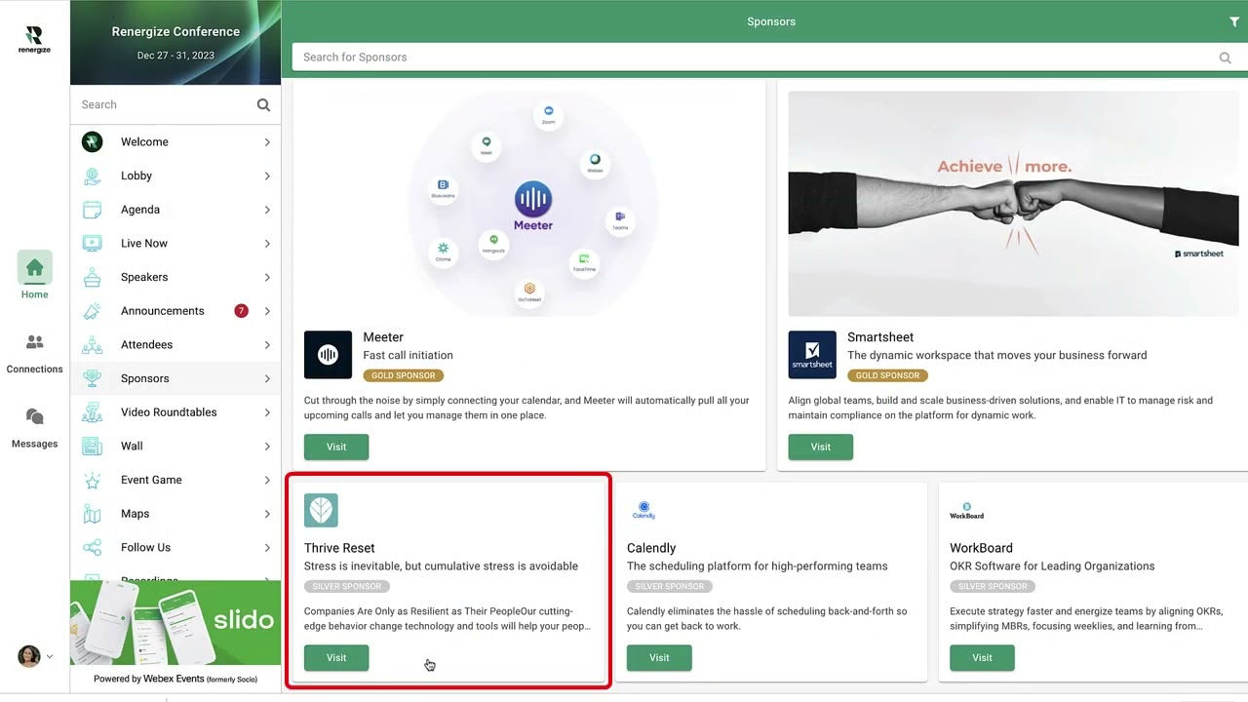
Task: Expand the Lobby menu chevron
Action: coord(267,175)
